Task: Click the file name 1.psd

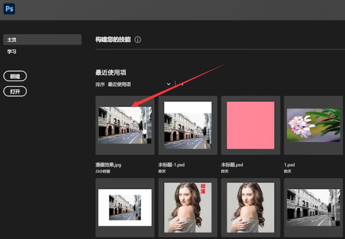Action: click(x=289, y=164)
